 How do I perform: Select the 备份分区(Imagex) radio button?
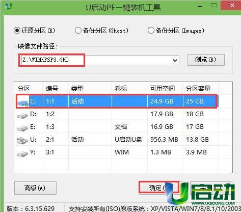point(151,31)
